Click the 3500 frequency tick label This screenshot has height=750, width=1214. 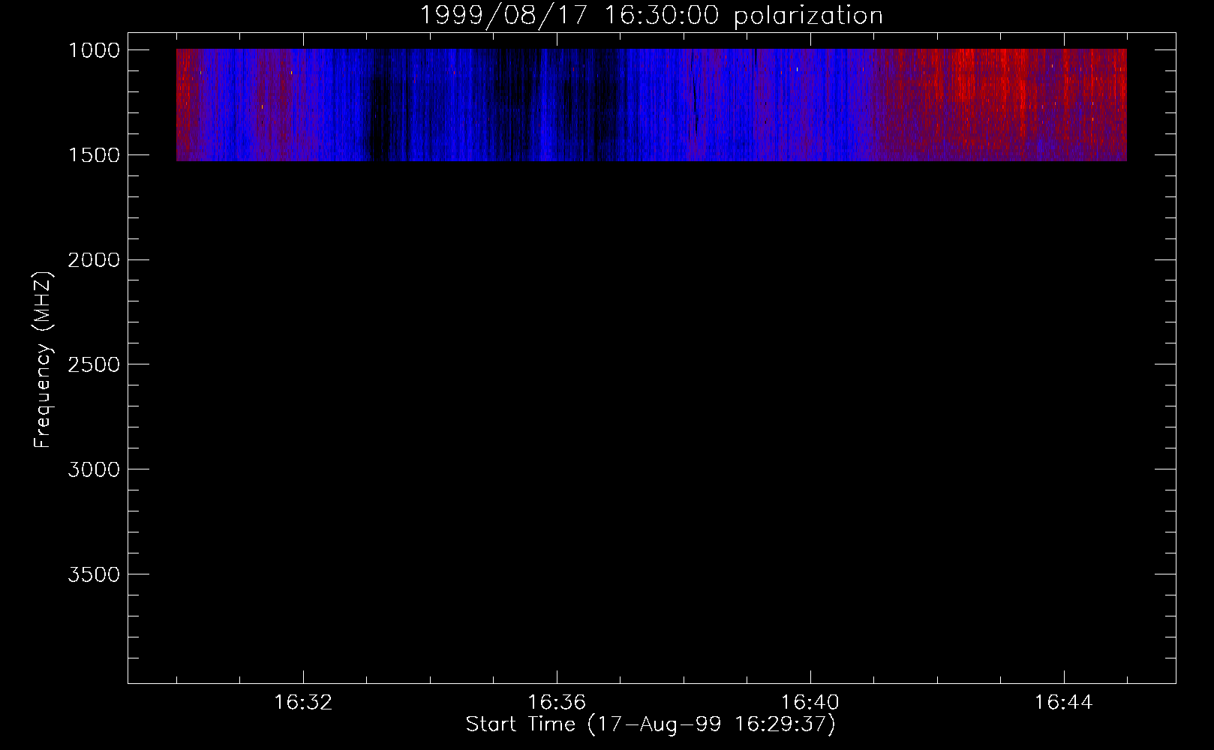pyautogui.click(x=94, y=574)
